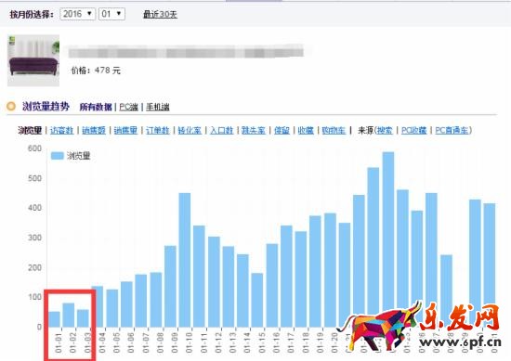Viewport: 511px width, 361px height.
Task: Show the 入口数 metric
Action: (222, 130)
